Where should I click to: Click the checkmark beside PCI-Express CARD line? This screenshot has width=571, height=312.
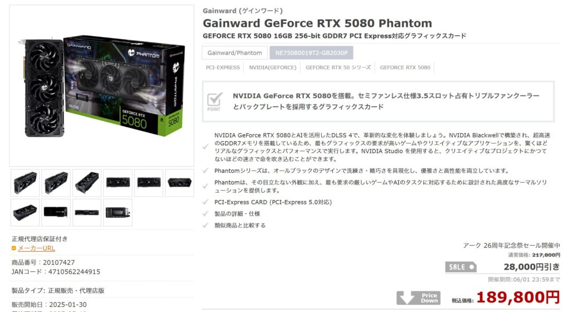(206, 202)
